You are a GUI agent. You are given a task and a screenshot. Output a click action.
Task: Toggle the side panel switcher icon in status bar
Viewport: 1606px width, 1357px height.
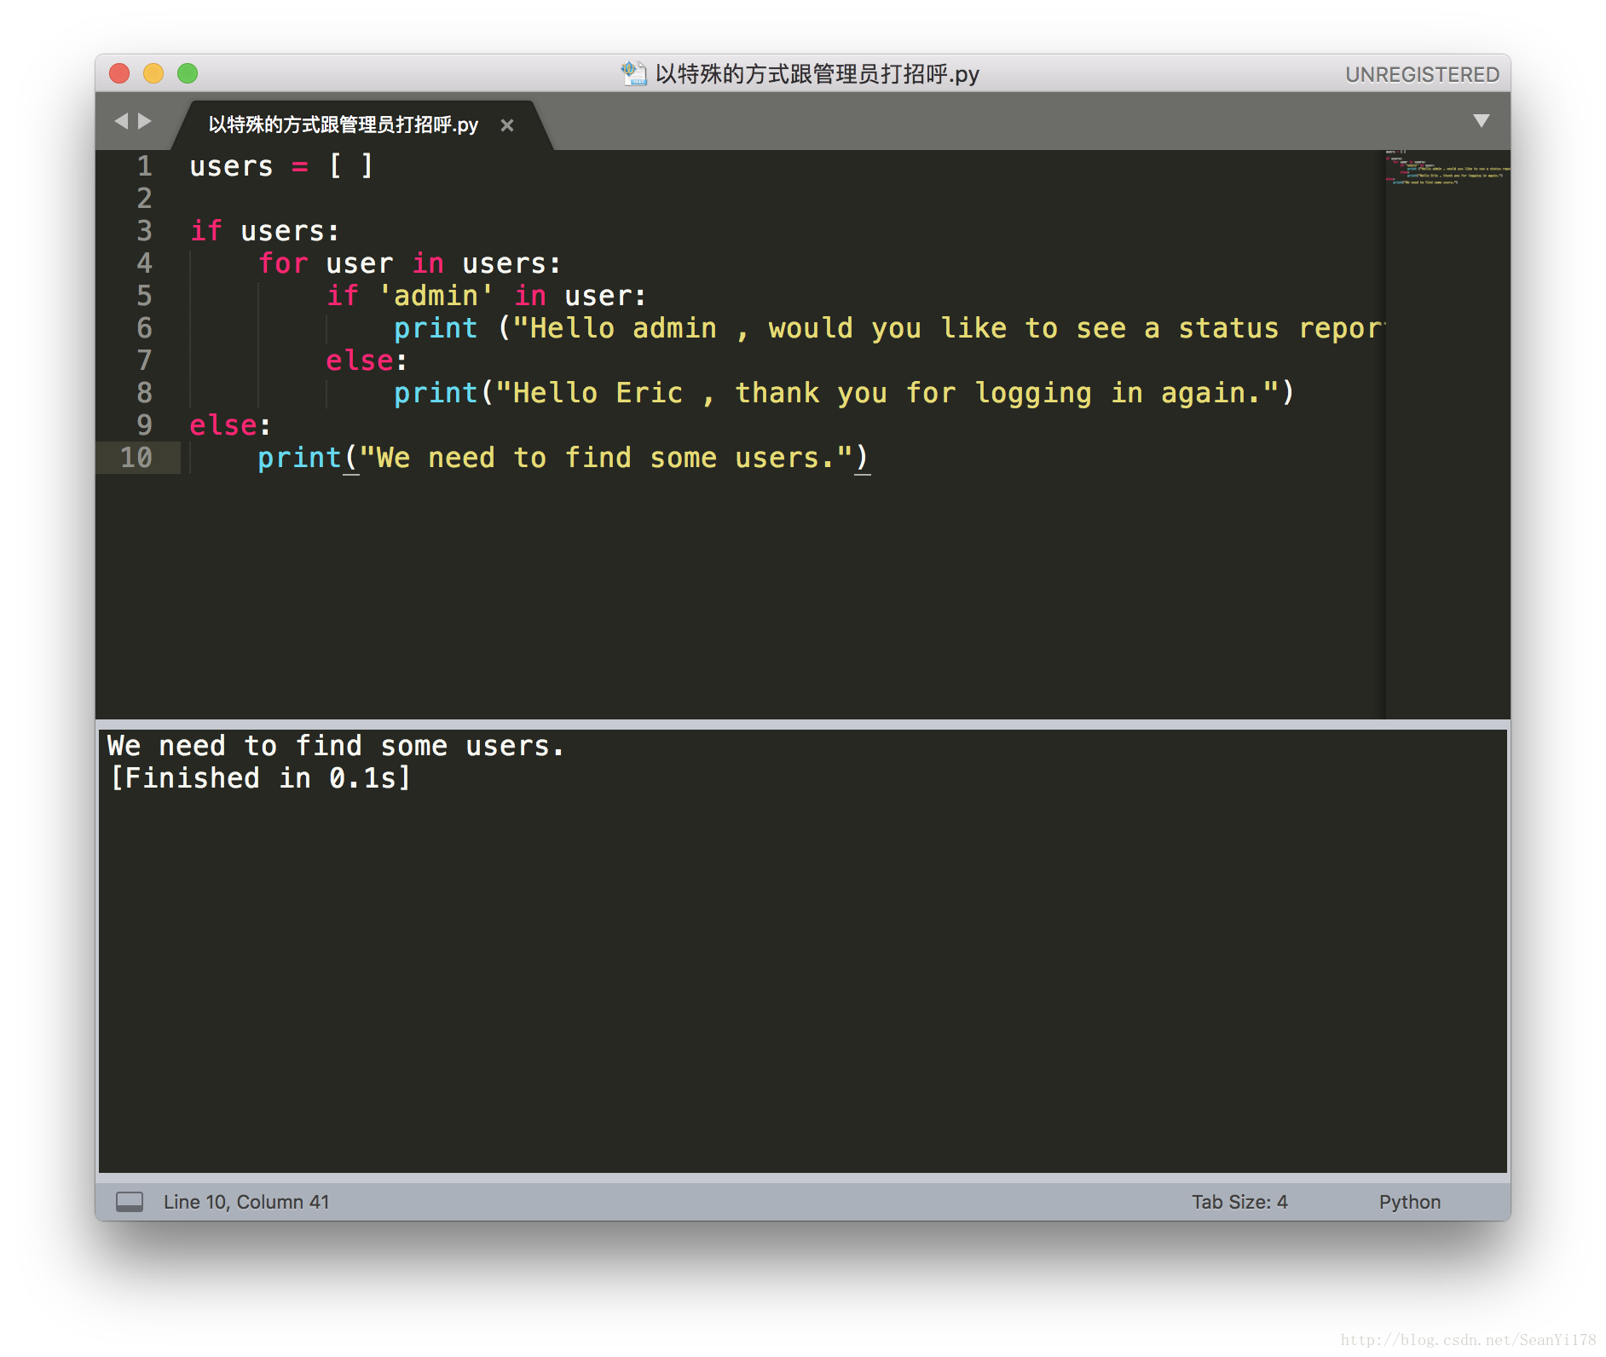pos(130,1202)
